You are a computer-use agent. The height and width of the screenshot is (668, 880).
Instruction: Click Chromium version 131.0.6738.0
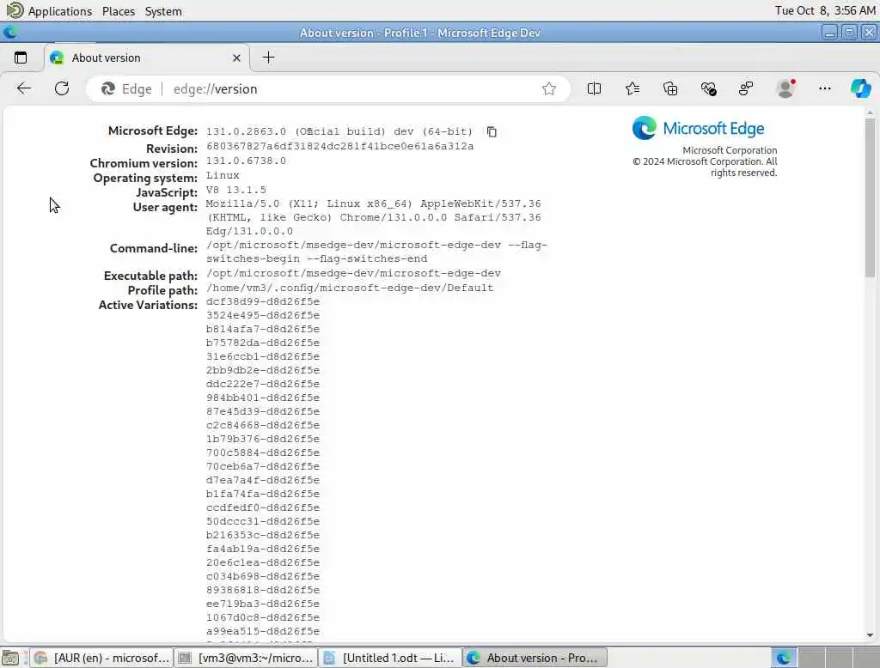pos(246,161)
